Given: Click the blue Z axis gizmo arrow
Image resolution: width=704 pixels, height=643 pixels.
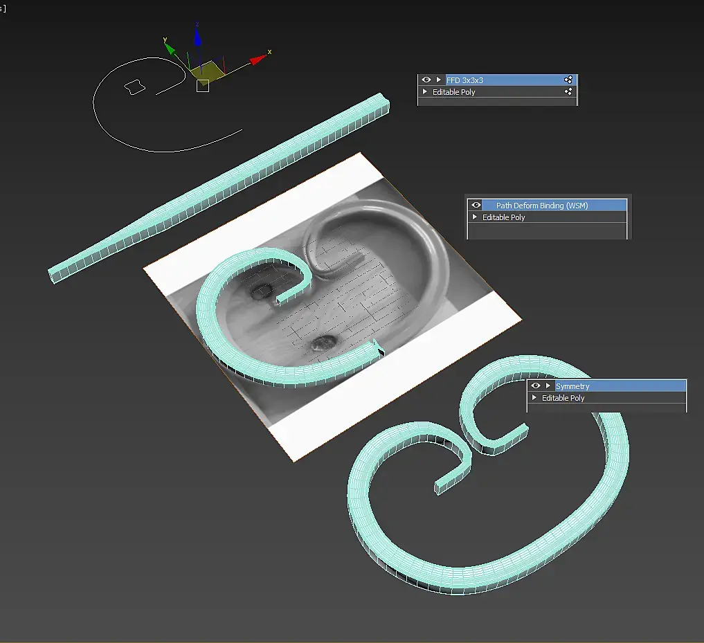Looking at the screenshot, I should click(197, 37).
